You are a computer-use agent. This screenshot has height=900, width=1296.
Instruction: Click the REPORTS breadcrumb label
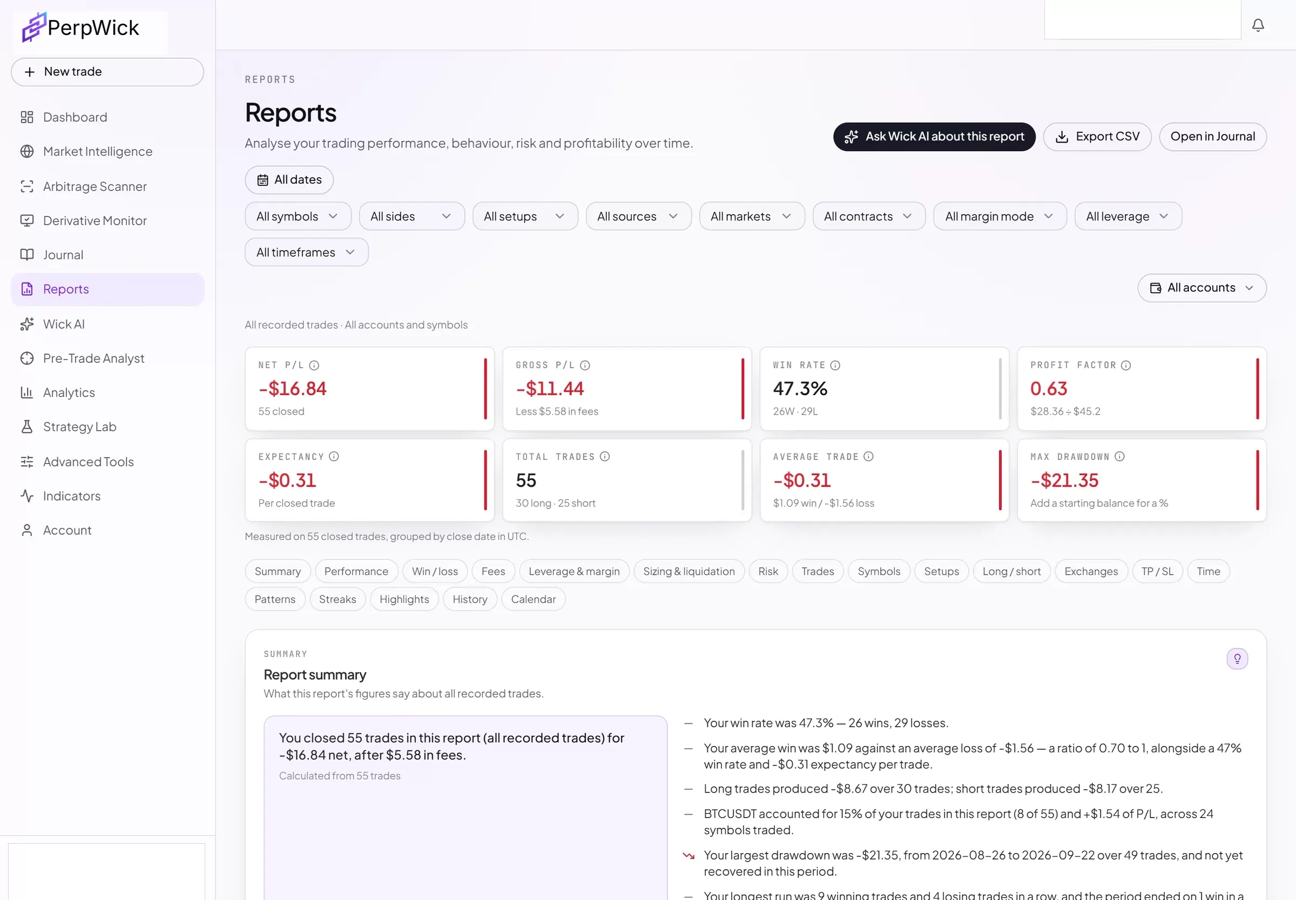pyautogui.click(x=270, y=80)
